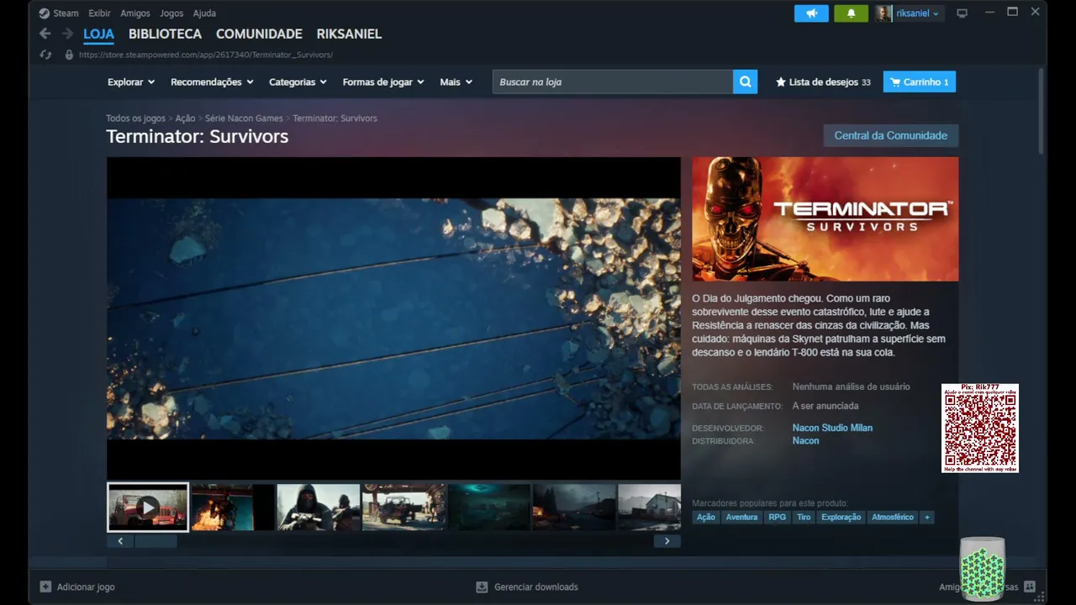Click the Ação breadcrumb link
This screenshot has width=1076, height=605.
[x=185, y=118]
